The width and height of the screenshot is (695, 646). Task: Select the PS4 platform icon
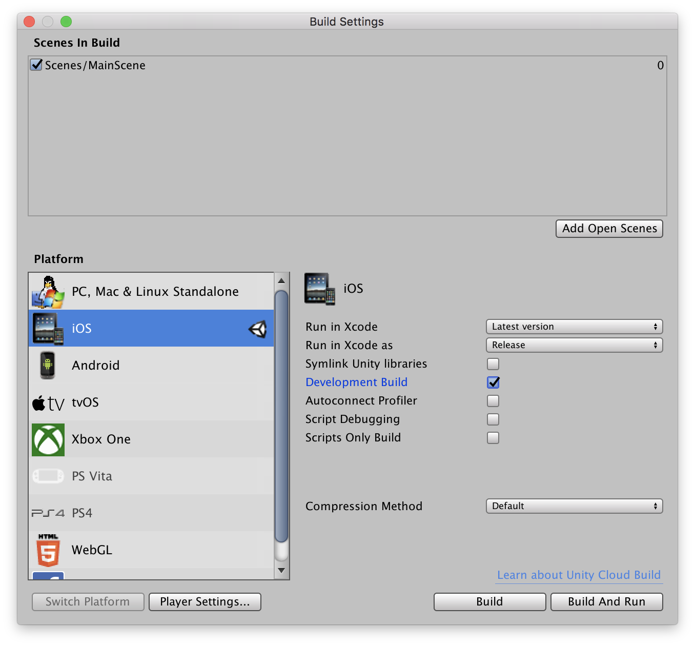pos(48,513)
